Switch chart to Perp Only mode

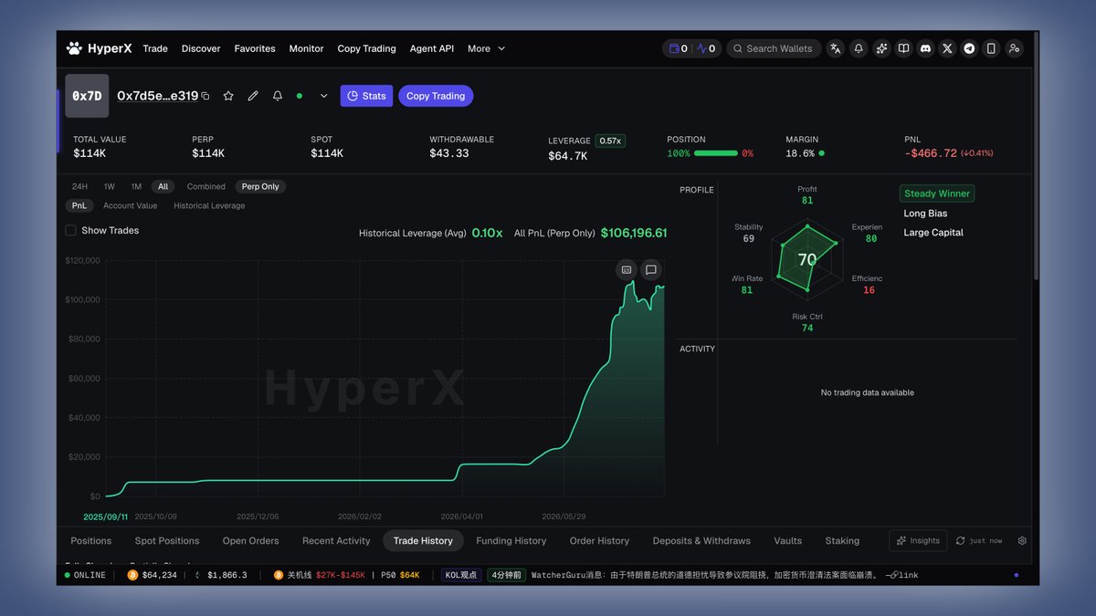(x=260, y=186)
